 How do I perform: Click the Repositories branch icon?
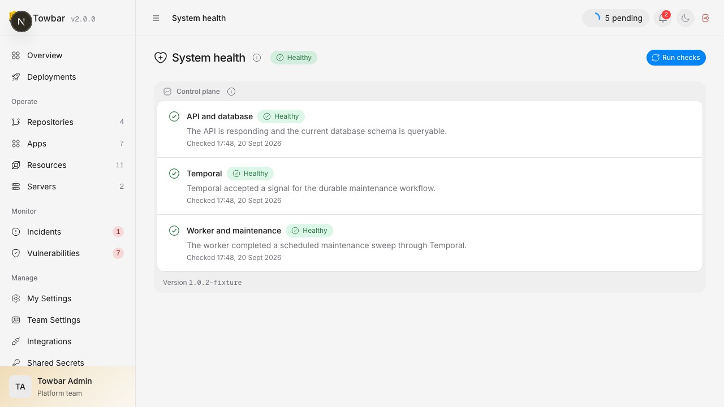16,122
